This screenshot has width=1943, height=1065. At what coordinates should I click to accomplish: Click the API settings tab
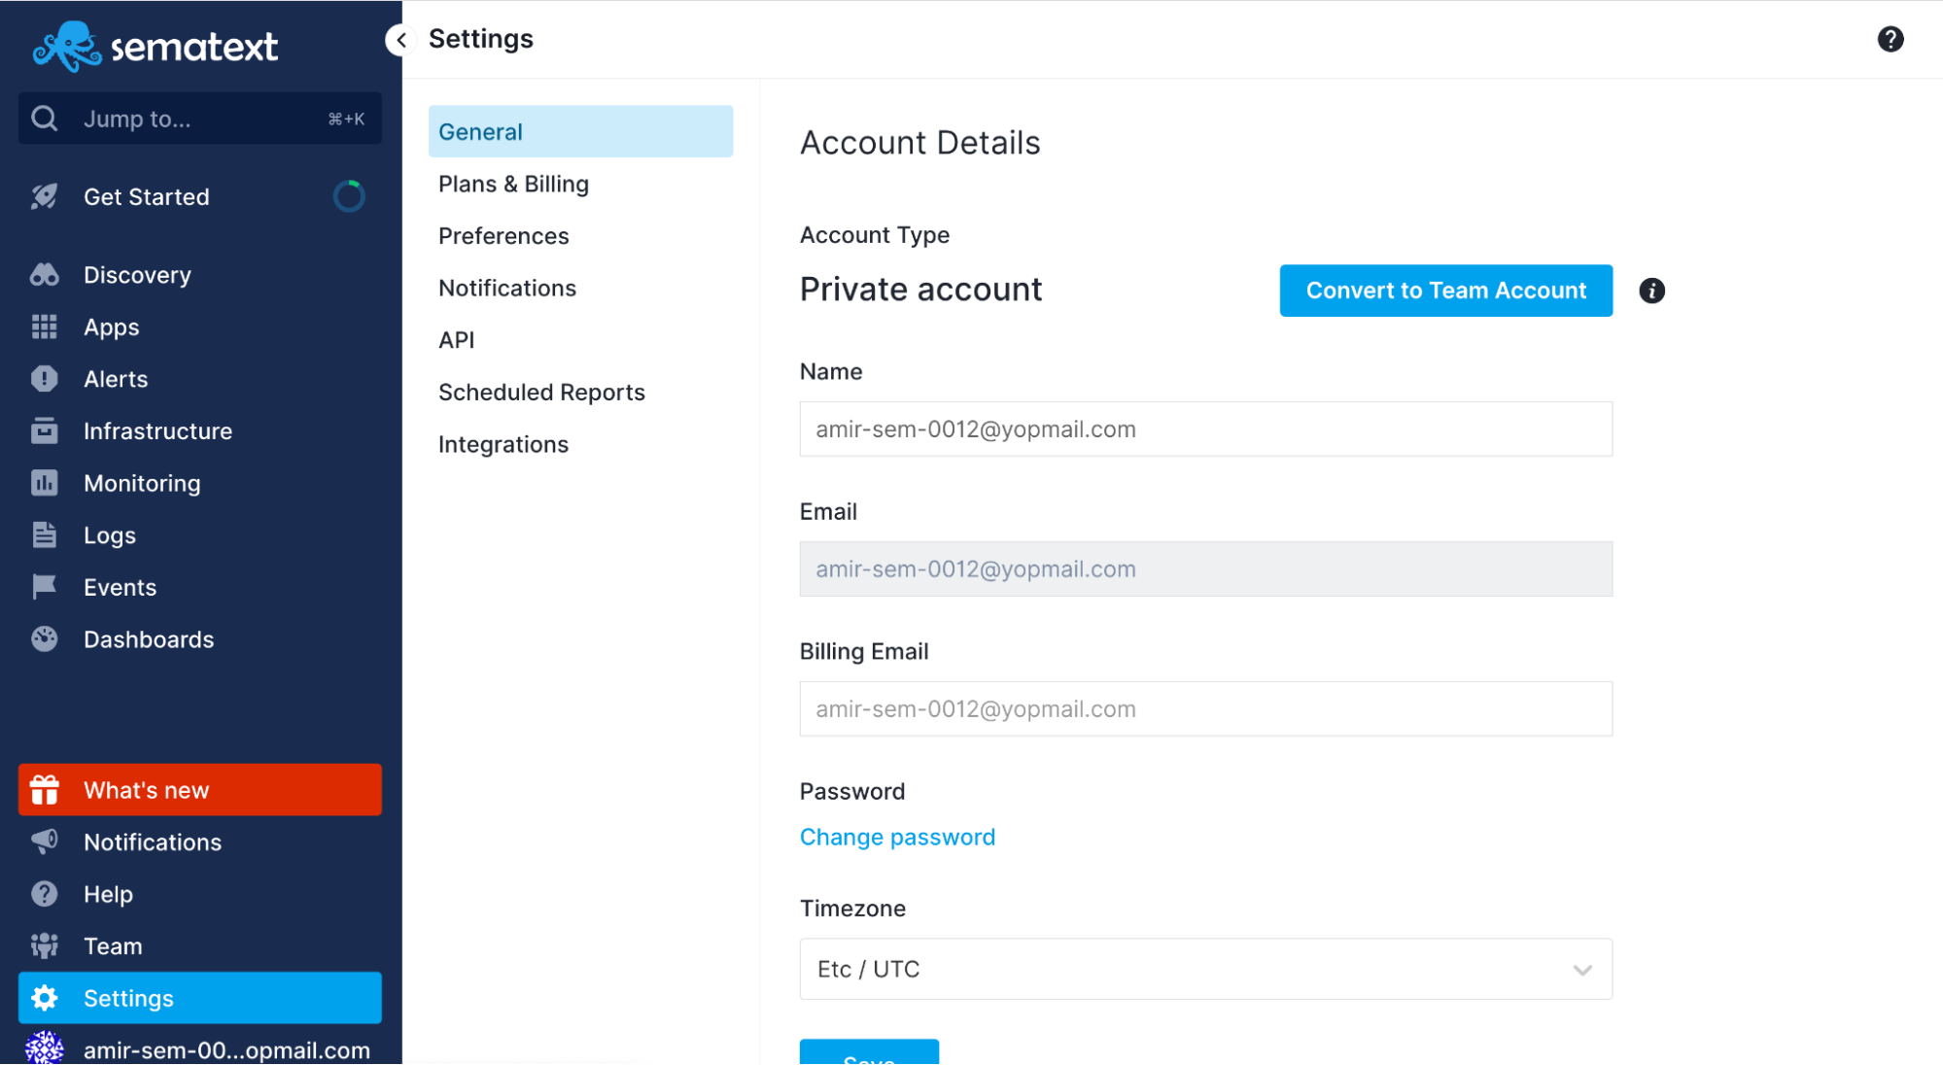click(x=457, y=340)
